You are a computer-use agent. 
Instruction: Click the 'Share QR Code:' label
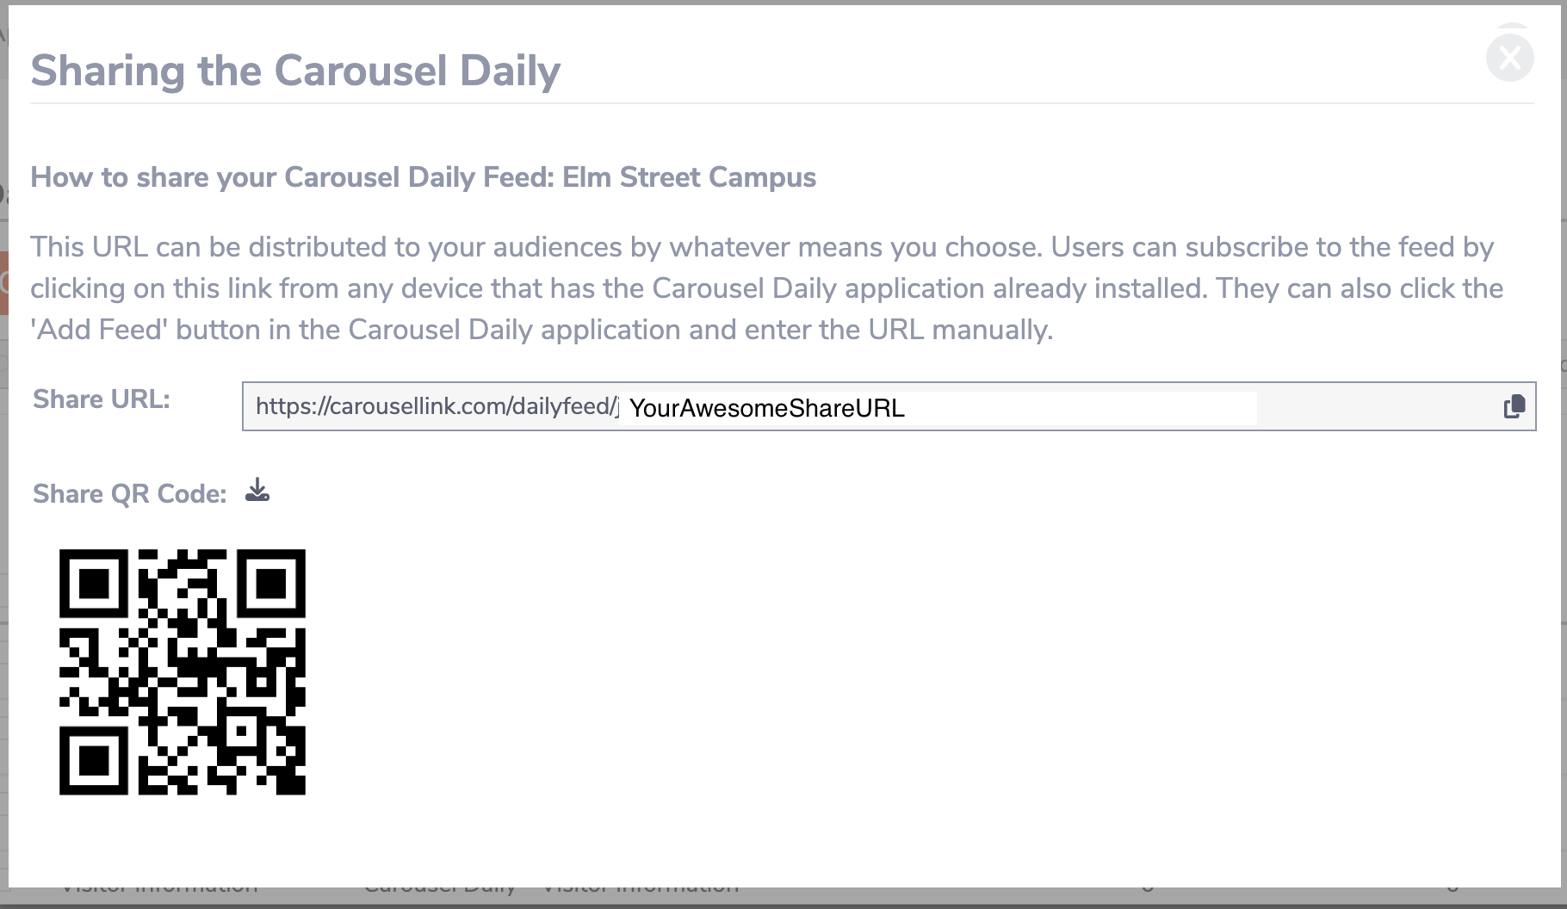tap(130, 493)
